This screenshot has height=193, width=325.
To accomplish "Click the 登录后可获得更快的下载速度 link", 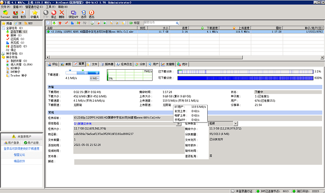I will click(21, 149).
